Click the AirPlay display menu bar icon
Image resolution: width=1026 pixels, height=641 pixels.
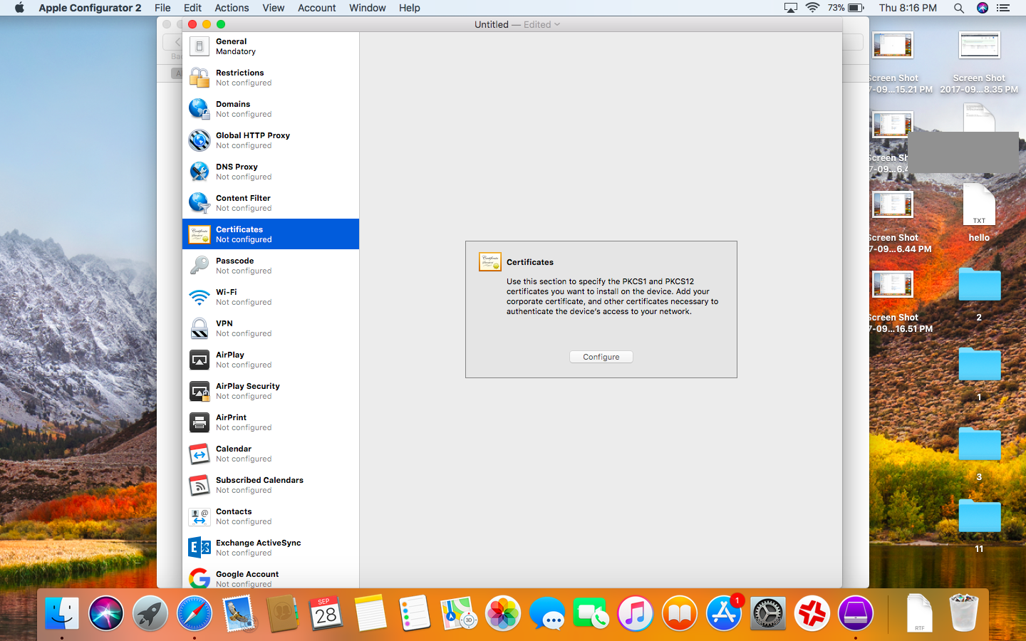[790, 8]
